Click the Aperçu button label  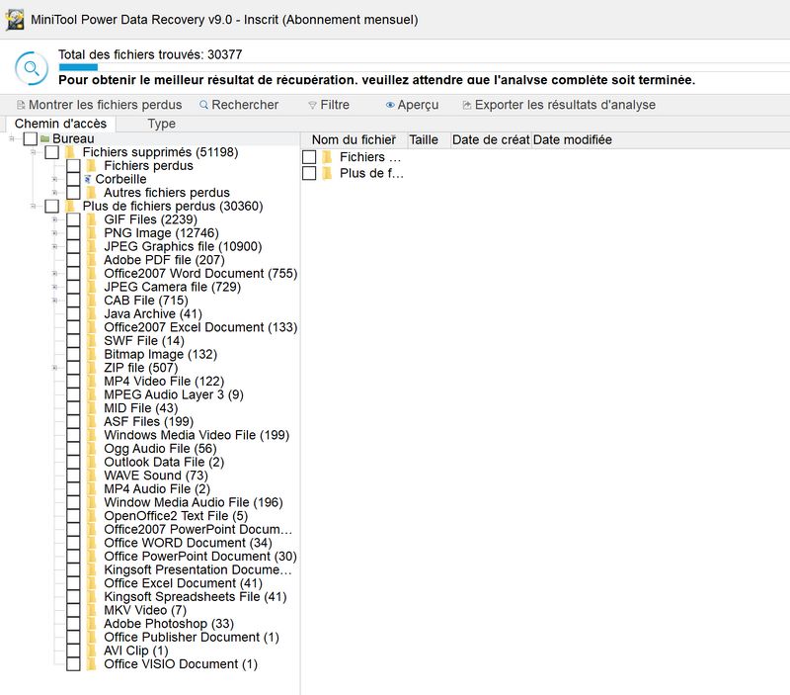(418, 105)
